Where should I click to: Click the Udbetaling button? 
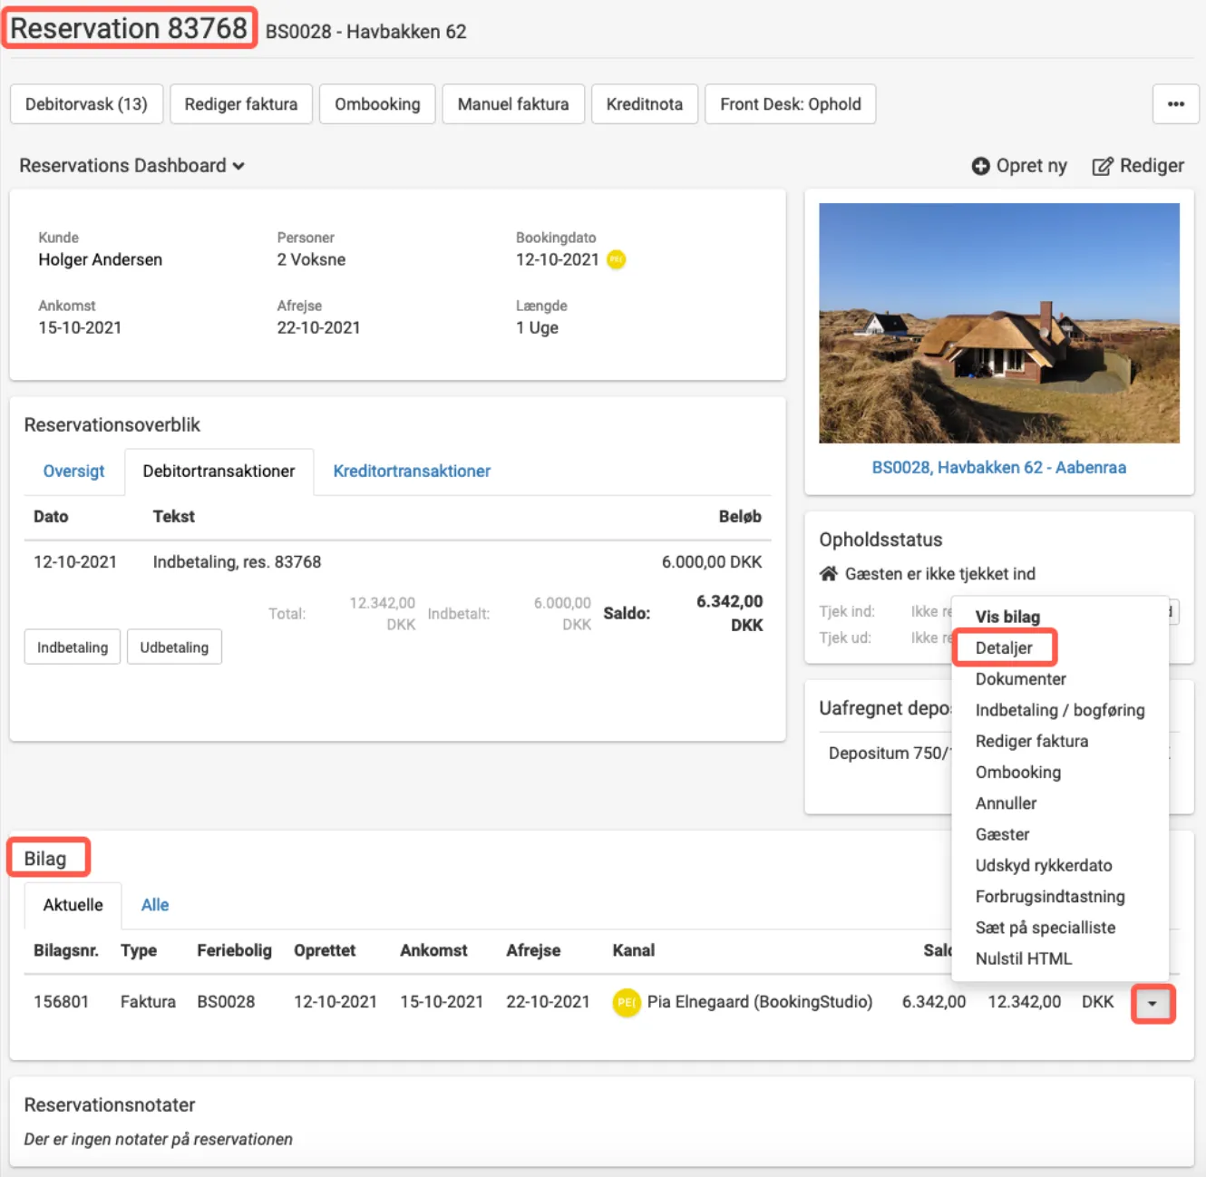point(174,647)
